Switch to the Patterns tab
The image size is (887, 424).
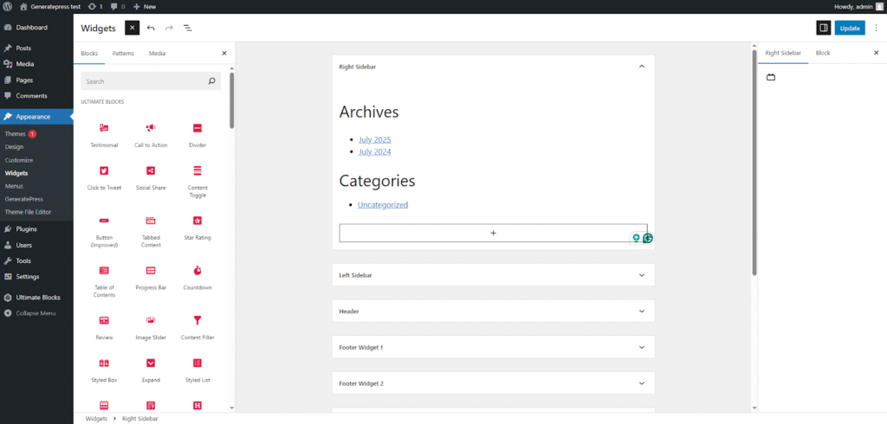coord(123,54)
